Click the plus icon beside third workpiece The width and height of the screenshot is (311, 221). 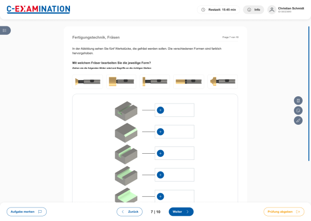160,153
